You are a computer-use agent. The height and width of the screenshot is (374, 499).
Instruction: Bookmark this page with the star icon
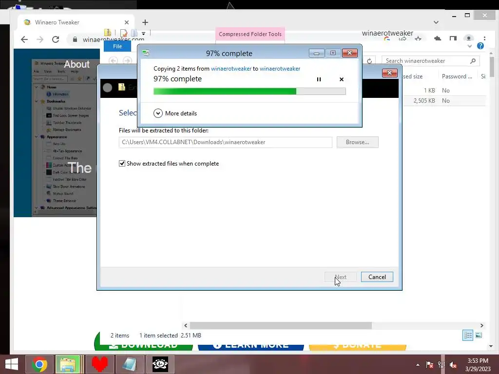[x=418, y=39]
